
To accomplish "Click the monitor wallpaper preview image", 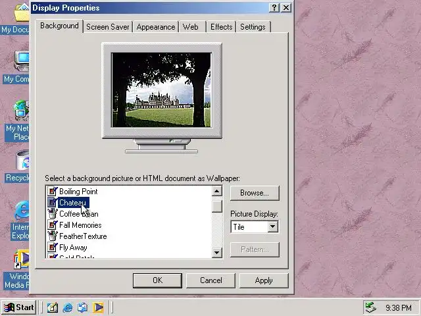I will [x=162, y=90].
